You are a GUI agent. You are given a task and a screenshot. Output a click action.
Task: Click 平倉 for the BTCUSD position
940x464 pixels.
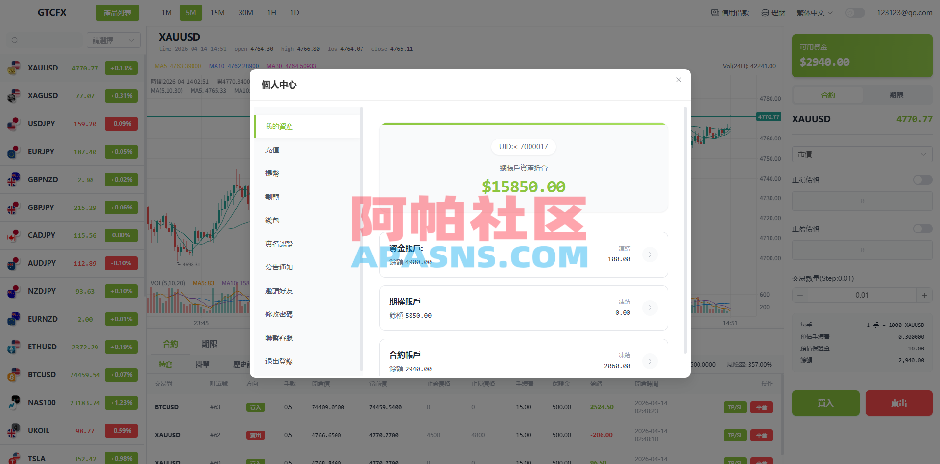761,407
